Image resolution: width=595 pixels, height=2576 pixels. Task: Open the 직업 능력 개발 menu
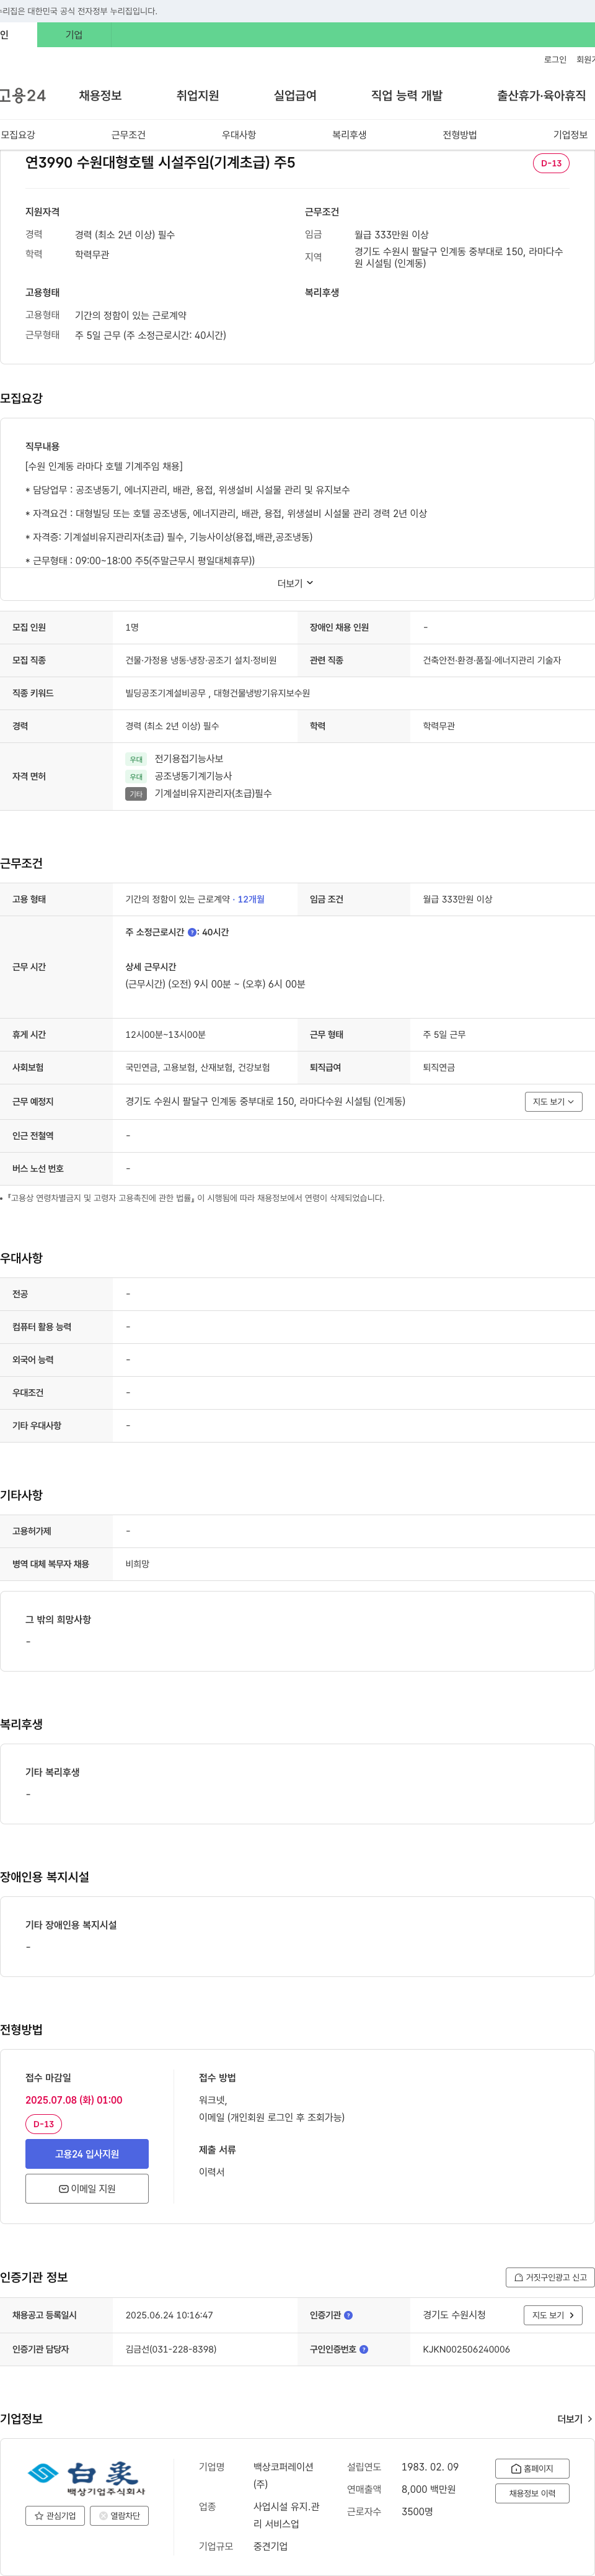pos(407,96)
